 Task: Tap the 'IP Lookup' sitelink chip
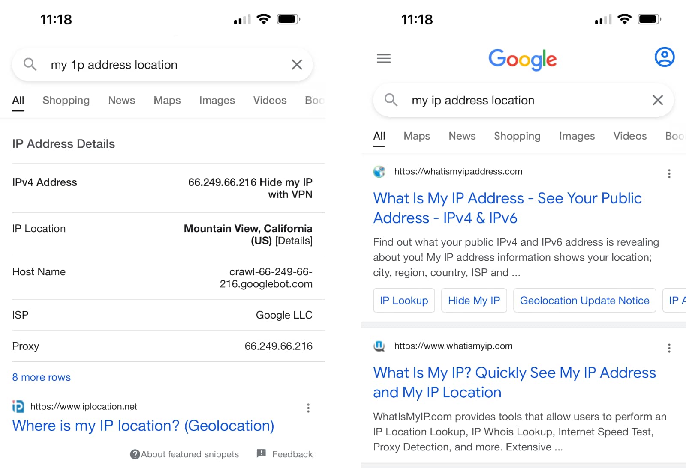[x=404, y=301]
